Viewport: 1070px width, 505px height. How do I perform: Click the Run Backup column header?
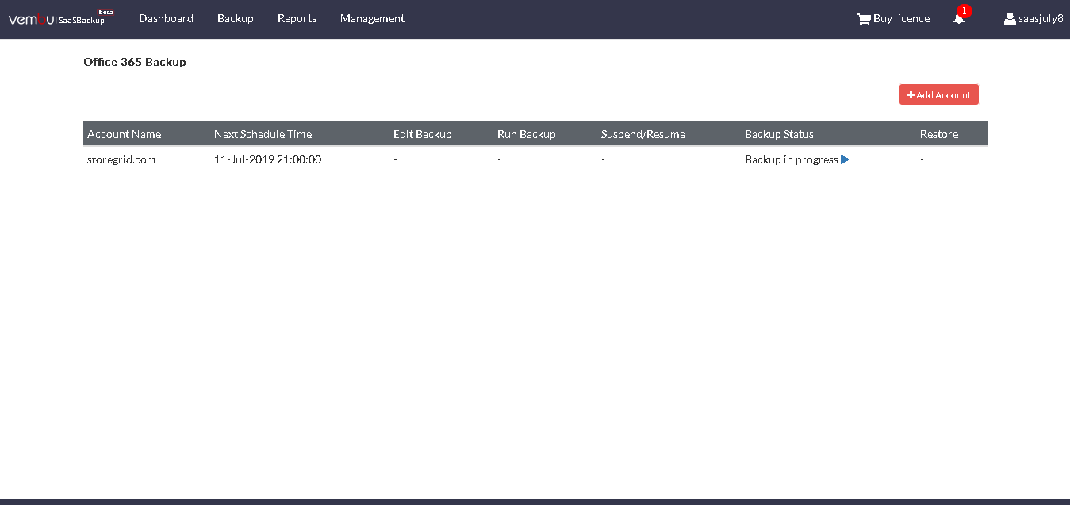click(527, 134)
